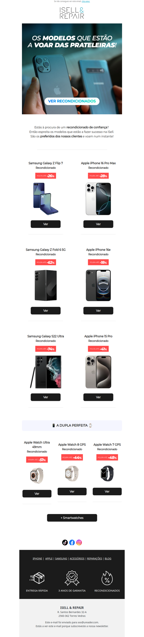Image resolution: width=144 pixels, height=637 pixels.
Task: Click the Entrega Rápida box icon
Action: coord(37,578)
